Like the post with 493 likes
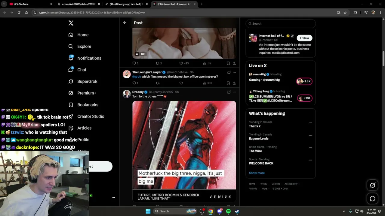The height and width of the screenshot is (216, 385). 184,63
